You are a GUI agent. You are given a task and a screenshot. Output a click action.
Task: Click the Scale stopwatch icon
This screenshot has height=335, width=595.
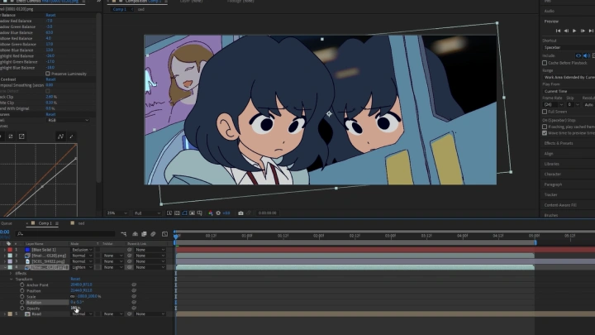click(22, 296)
